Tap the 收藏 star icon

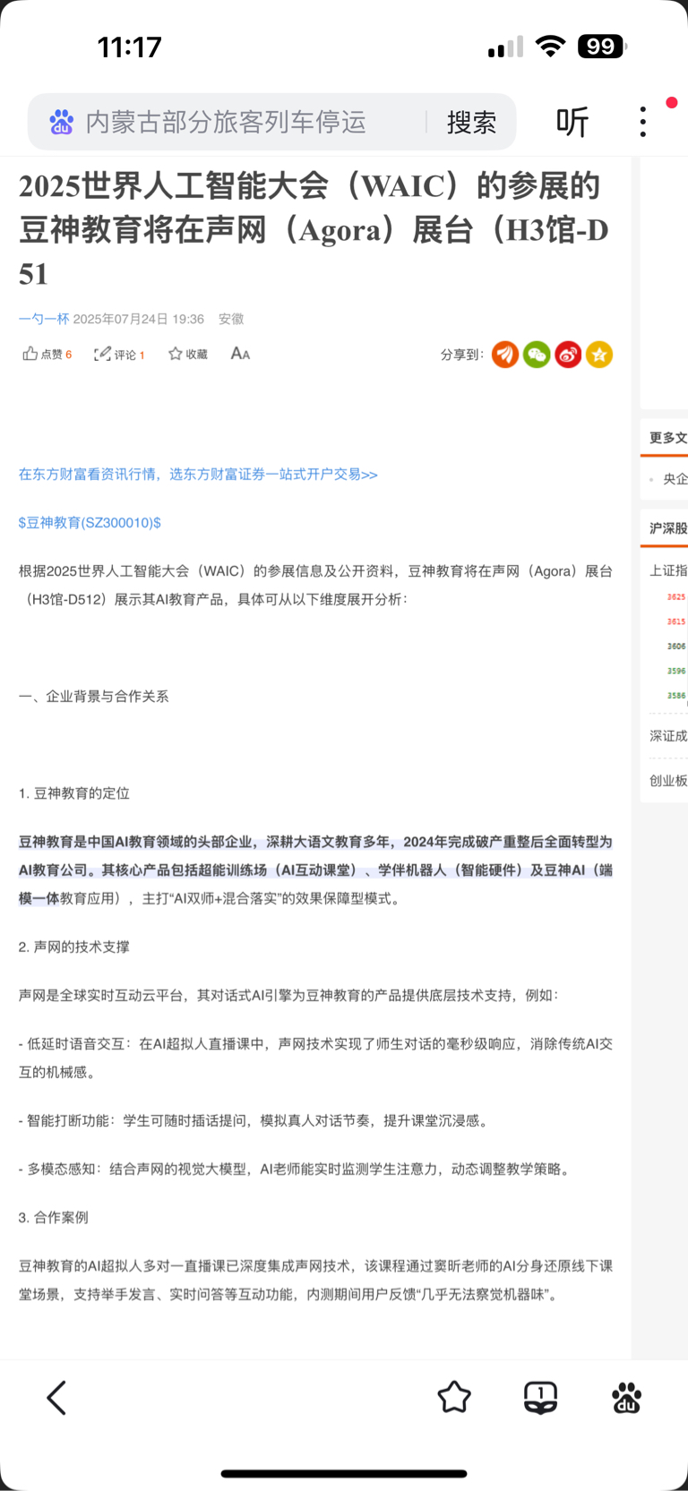176,354
